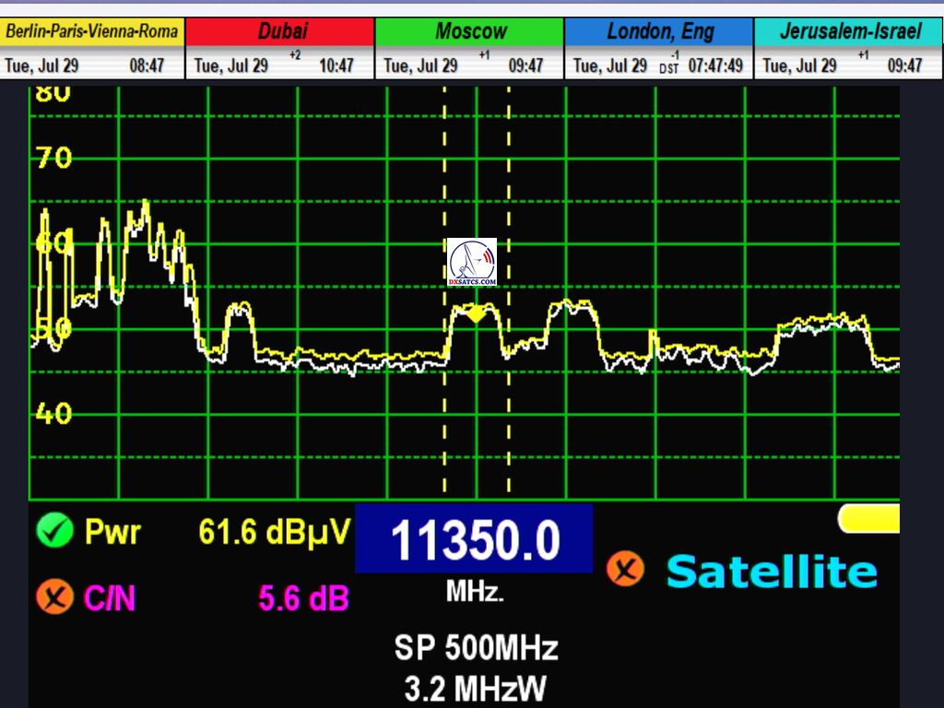Click the 3.2 MHzW bandwidth setting

pos(476,688)
